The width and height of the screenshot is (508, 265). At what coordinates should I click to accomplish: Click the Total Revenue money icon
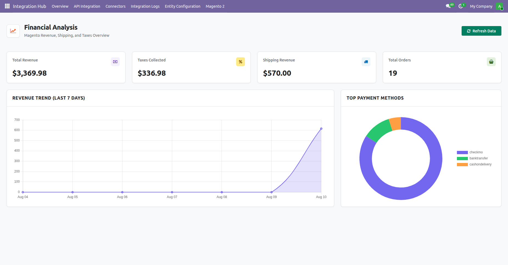(x=115, y=62)
